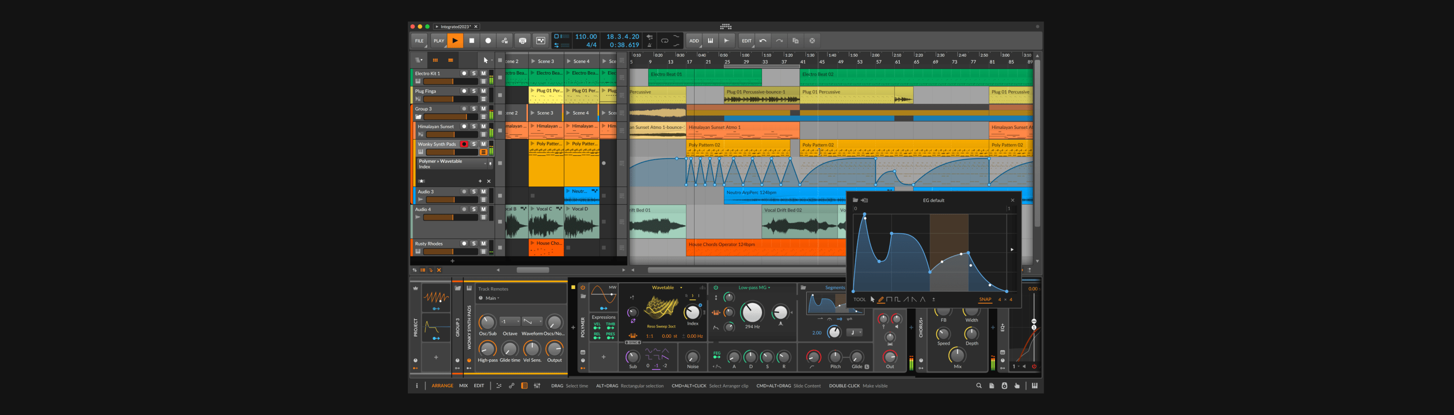
Task: Solo the Electro Kit 1 track
Action: [x=474, y=73]
